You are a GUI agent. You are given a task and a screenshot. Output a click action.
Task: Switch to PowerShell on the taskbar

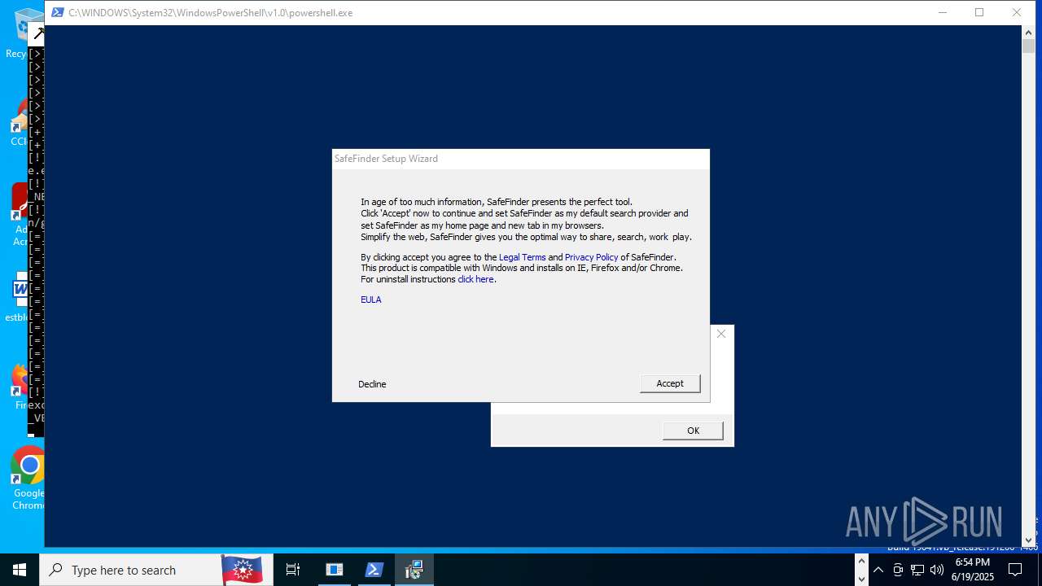pyautogui.click(x=374, y=570)
